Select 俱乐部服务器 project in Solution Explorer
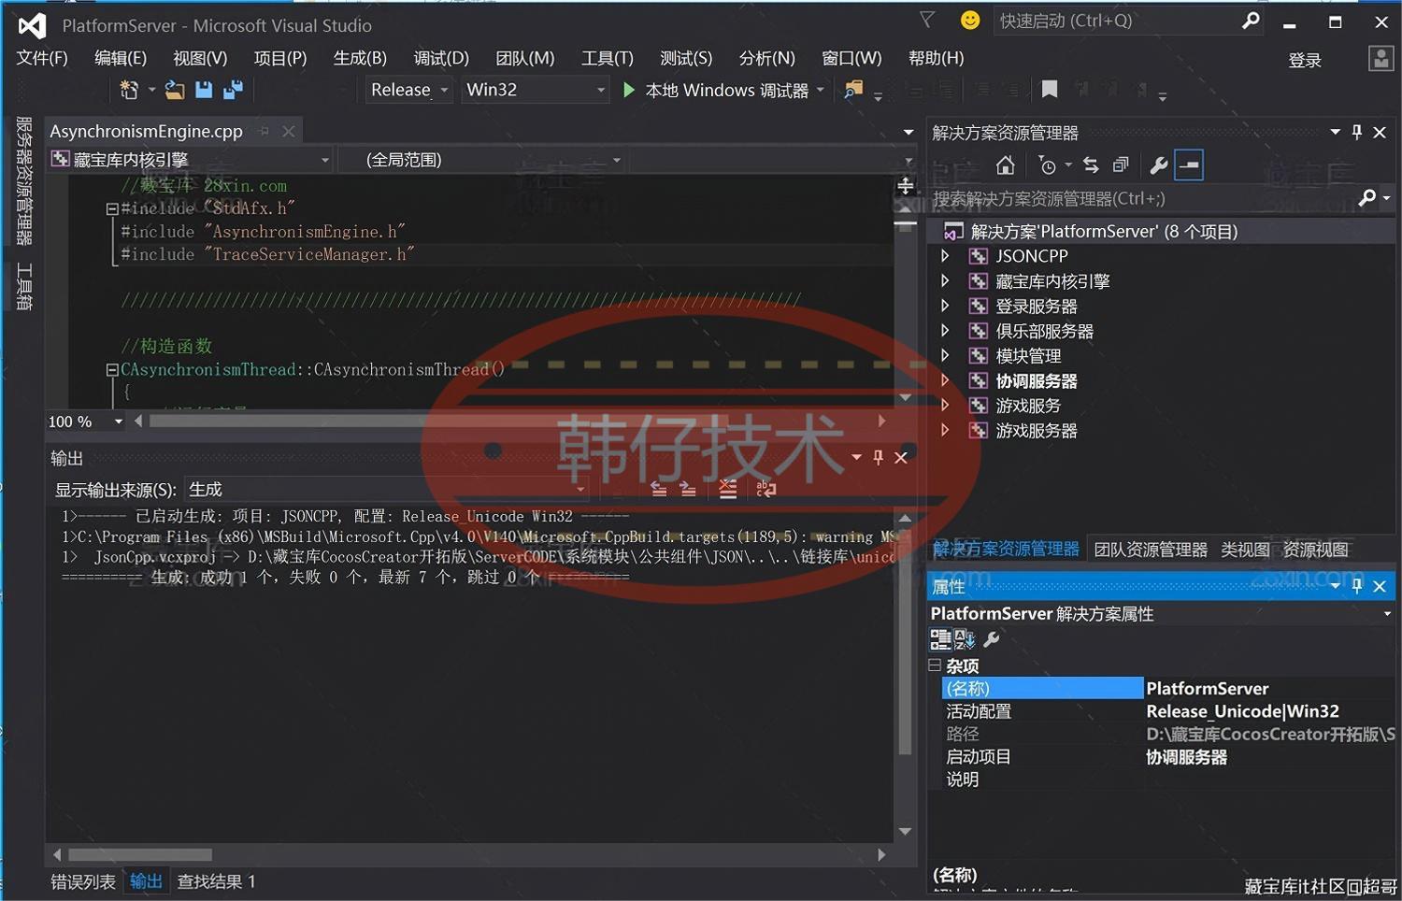Image resolution: width=1402 pixels, height=901 pixels. click(1044, 331)
